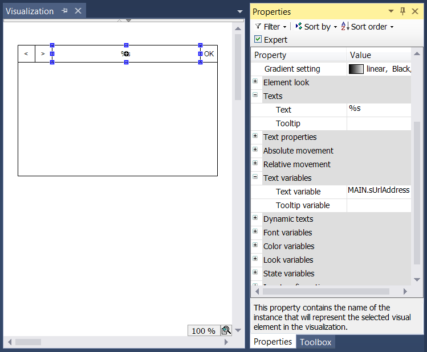The width and height of the screenshot is (427, 352).
Task: Click the OK button in visualization
Action: [209, 54]
